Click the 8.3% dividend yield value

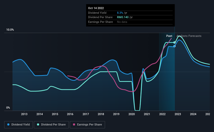120,13
